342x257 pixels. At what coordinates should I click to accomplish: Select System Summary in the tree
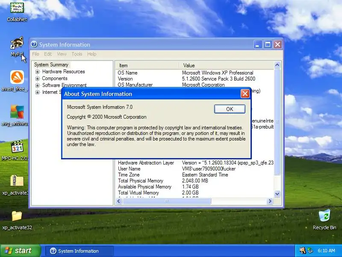(x=51, y=65)
